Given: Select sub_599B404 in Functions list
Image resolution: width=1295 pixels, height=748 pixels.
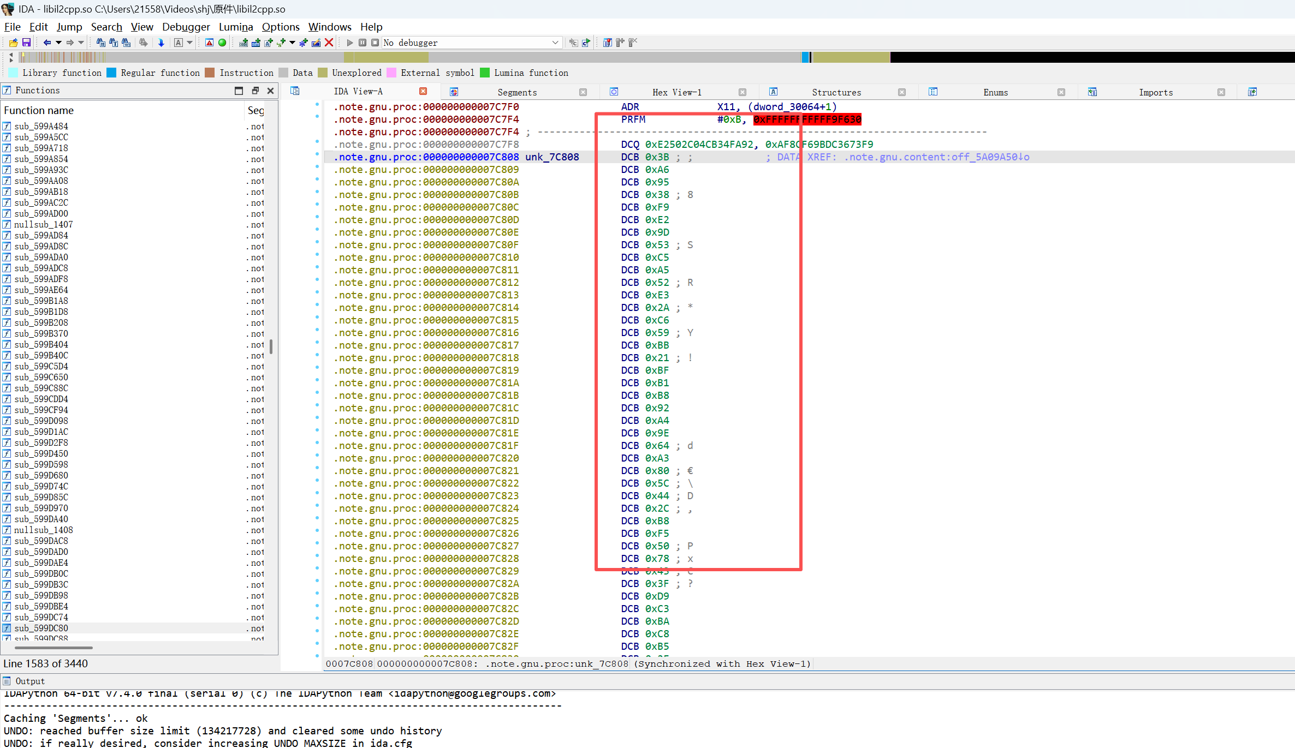Looking at the screenshot, I should point(41,344).
